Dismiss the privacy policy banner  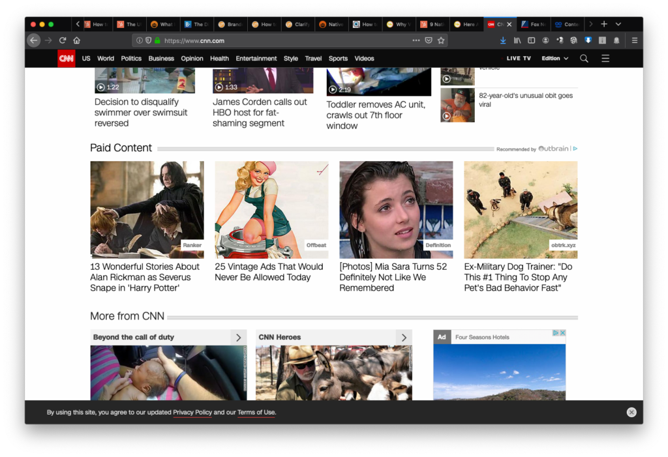click(631, 412)
